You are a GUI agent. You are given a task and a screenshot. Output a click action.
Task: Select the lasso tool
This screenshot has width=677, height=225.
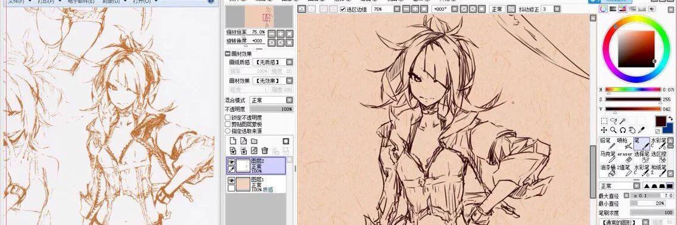coord(614,121)
